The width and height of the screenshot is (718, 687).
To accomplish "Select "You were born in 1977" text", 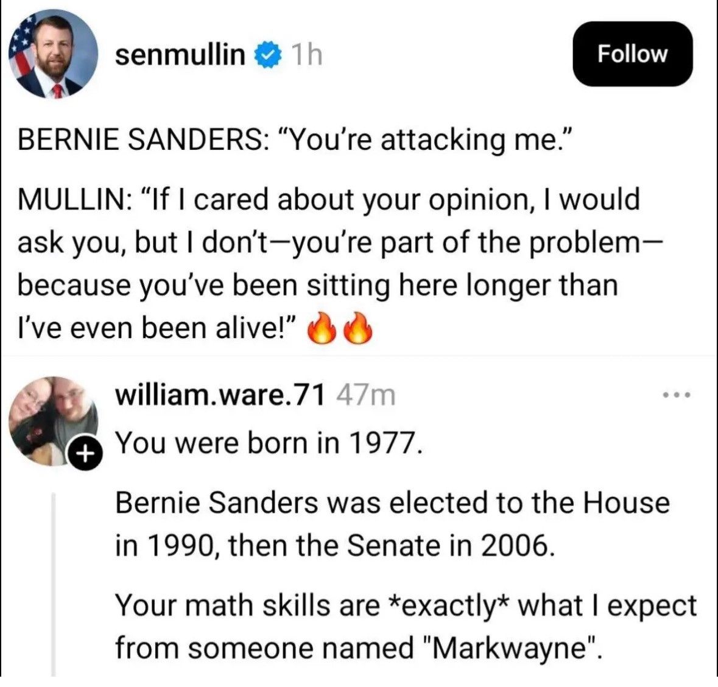I will click(x=267, y=443).
